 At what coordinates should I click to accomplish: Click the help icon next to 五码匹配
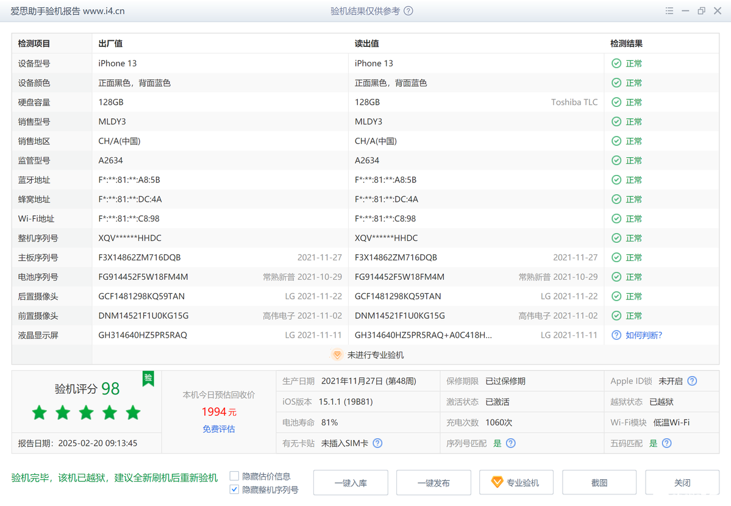click(667, 443)
